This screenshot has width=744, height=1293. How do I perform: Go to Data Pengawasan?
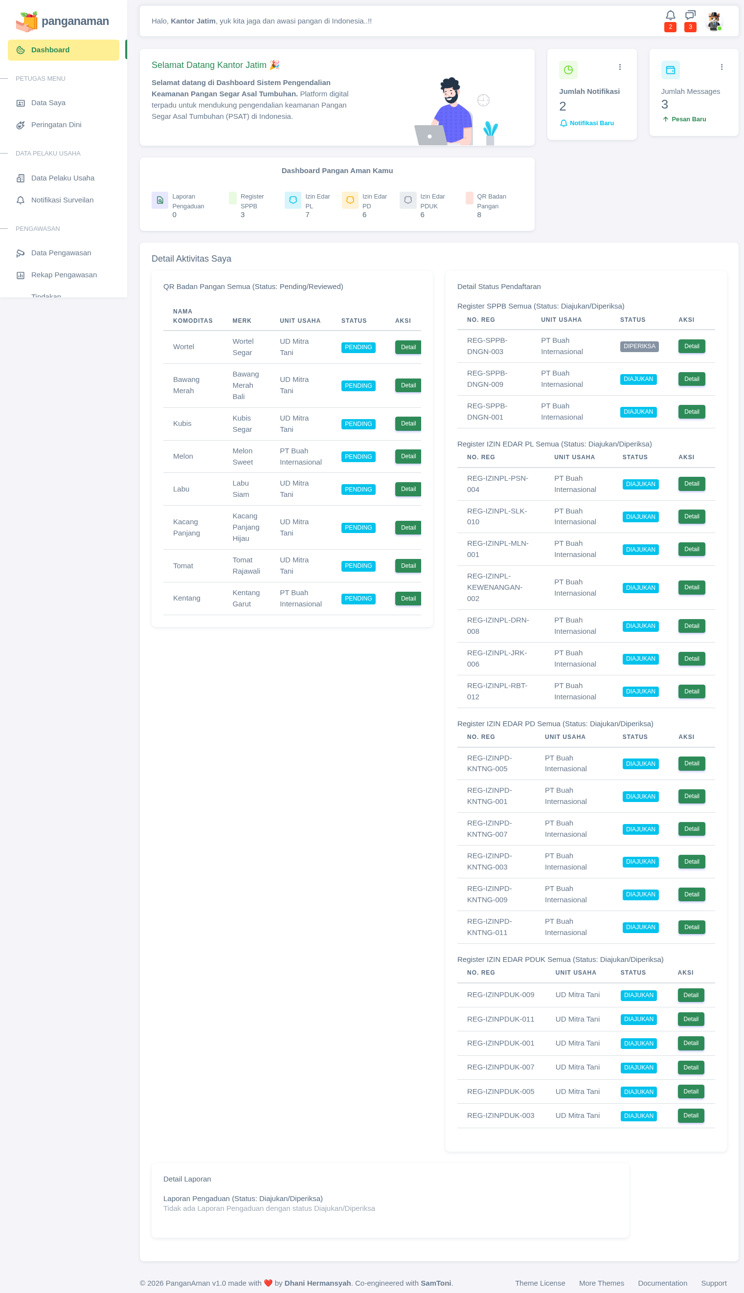pyautogui.click(x=64, y=253)
